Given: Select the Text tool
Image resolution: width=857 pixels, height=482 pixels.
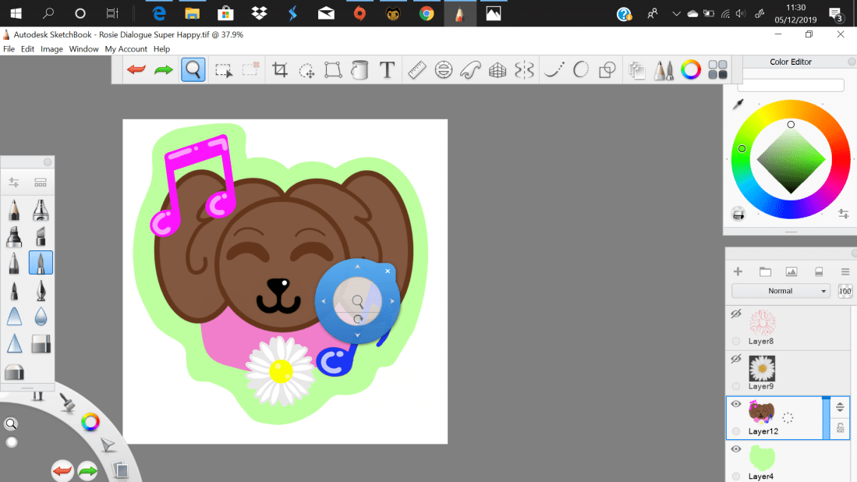Looking at the screenshot, I should [387, 70].
